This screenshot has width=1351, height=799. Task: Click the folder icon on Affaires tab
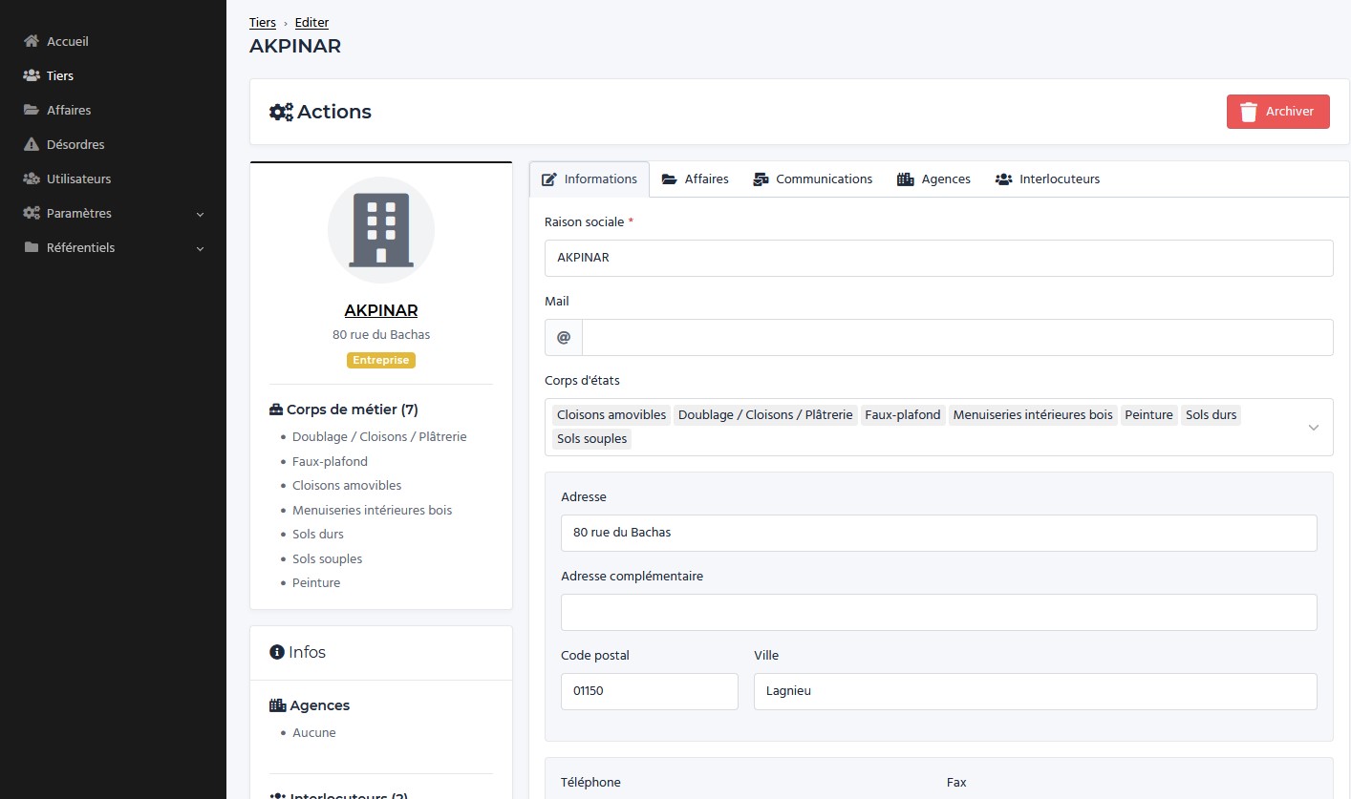670,179
